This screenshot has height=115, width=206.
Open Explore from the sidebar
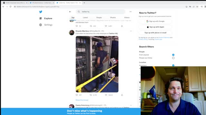(x=46, y=19)
